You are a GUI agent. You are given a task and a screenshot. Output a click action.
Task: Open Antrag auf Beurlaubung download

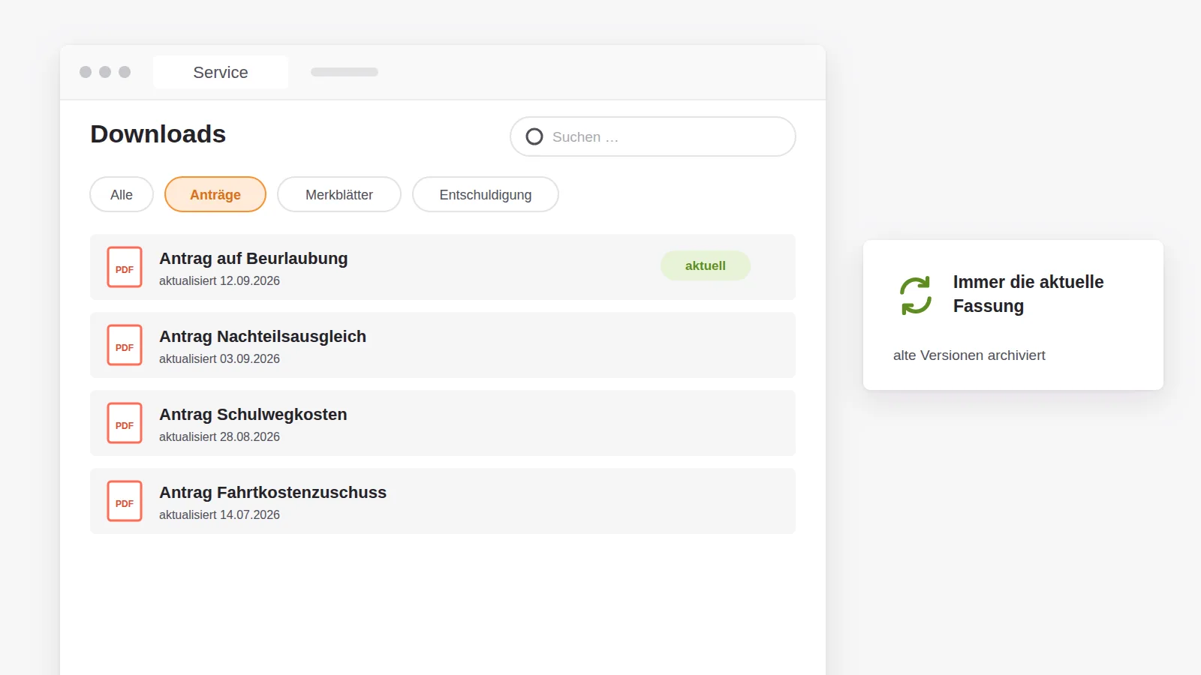click(443, 267)
